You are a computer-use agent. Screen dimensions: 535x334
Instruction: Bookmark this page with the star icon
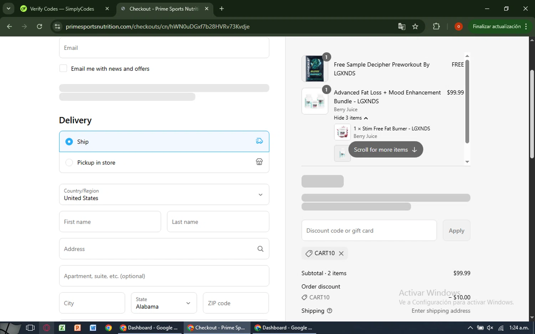click(415, 26)
